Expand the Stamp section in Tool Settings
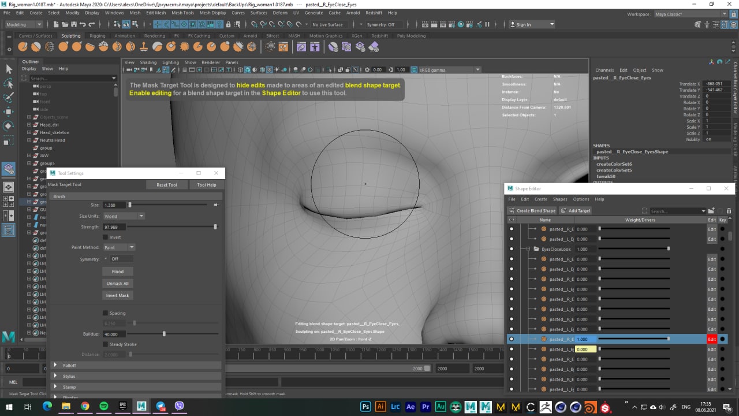The width and height of the screenshot is (739, 416). [x=136, y=387]
